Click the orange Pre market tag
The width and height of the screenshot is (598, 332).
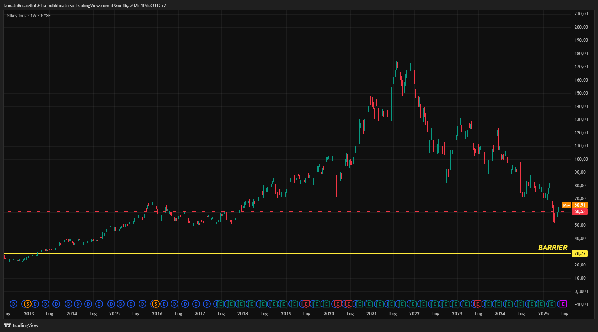pos(566,205)
